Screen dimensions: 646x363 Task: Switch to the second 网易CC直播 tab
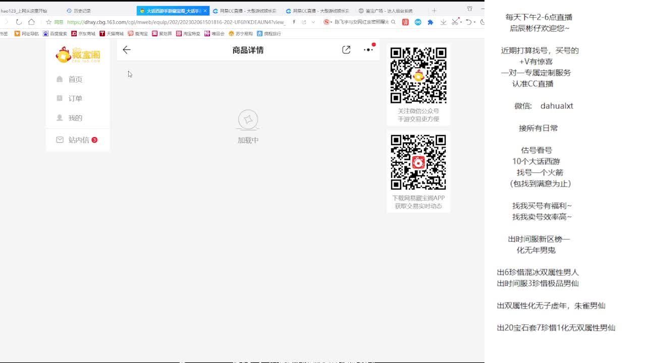[x=317, y=11]
